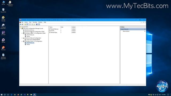Image resolution: width=171 pixels, height=96 pixels.
Task: Select SQL Server Network Configuration (32bit)
Action: [x=34, y=32]
